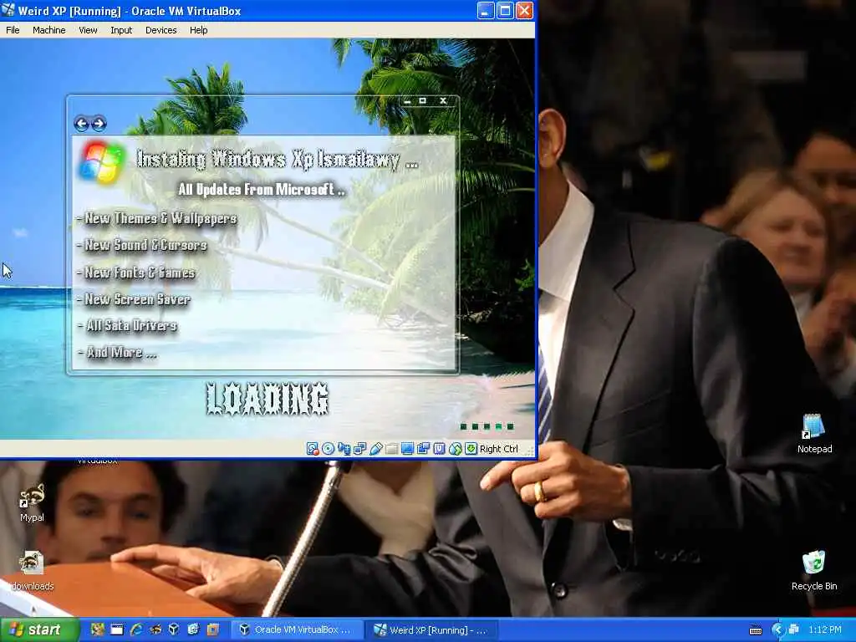Screen dimensions: 856x642
Task: Open the Mypal desktop shortcut
Action: 32,502
